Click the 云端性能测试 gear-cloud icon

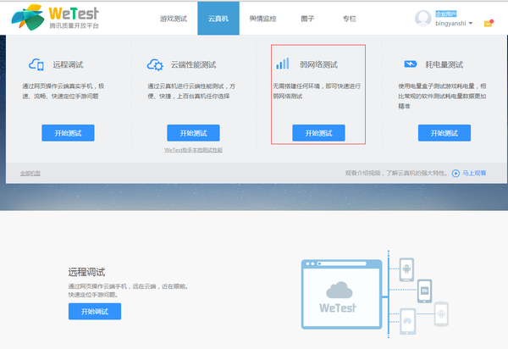[155, 64]
